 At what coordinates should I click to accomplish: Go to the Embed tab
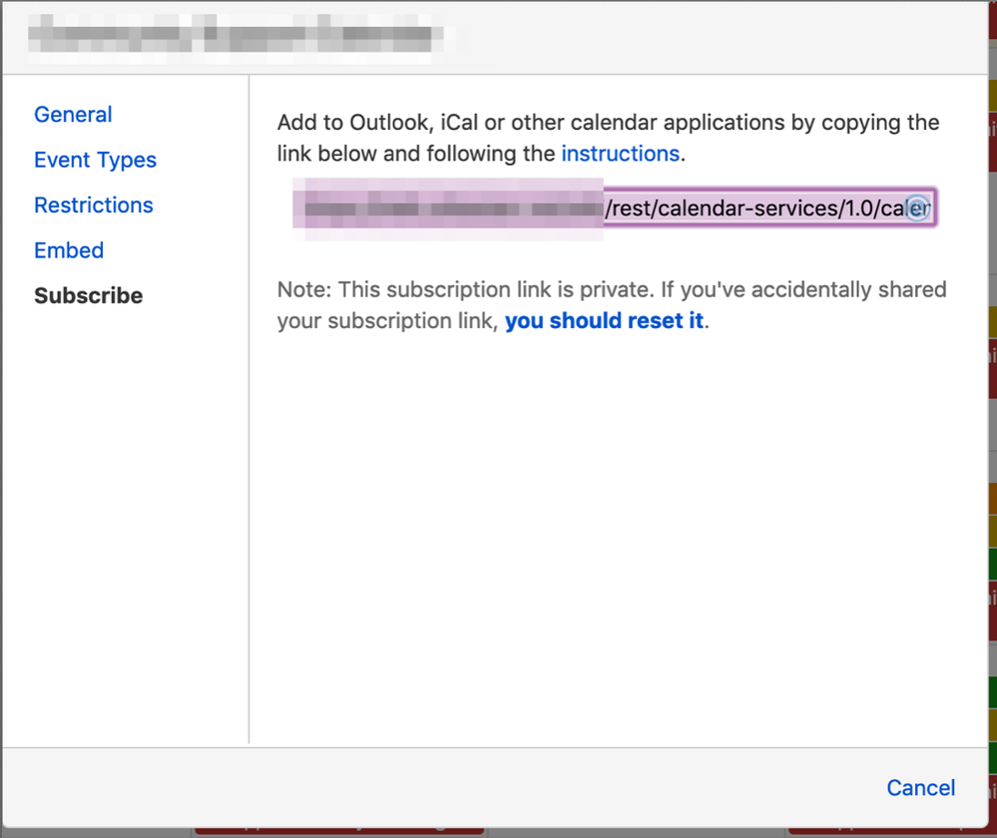tap(69, 249)
